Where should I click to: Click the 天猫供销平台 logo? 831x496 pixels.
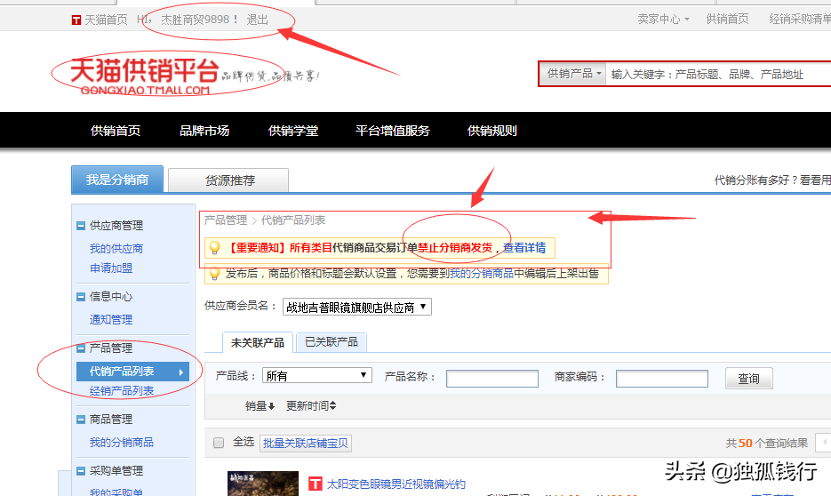tap(145, 76)
